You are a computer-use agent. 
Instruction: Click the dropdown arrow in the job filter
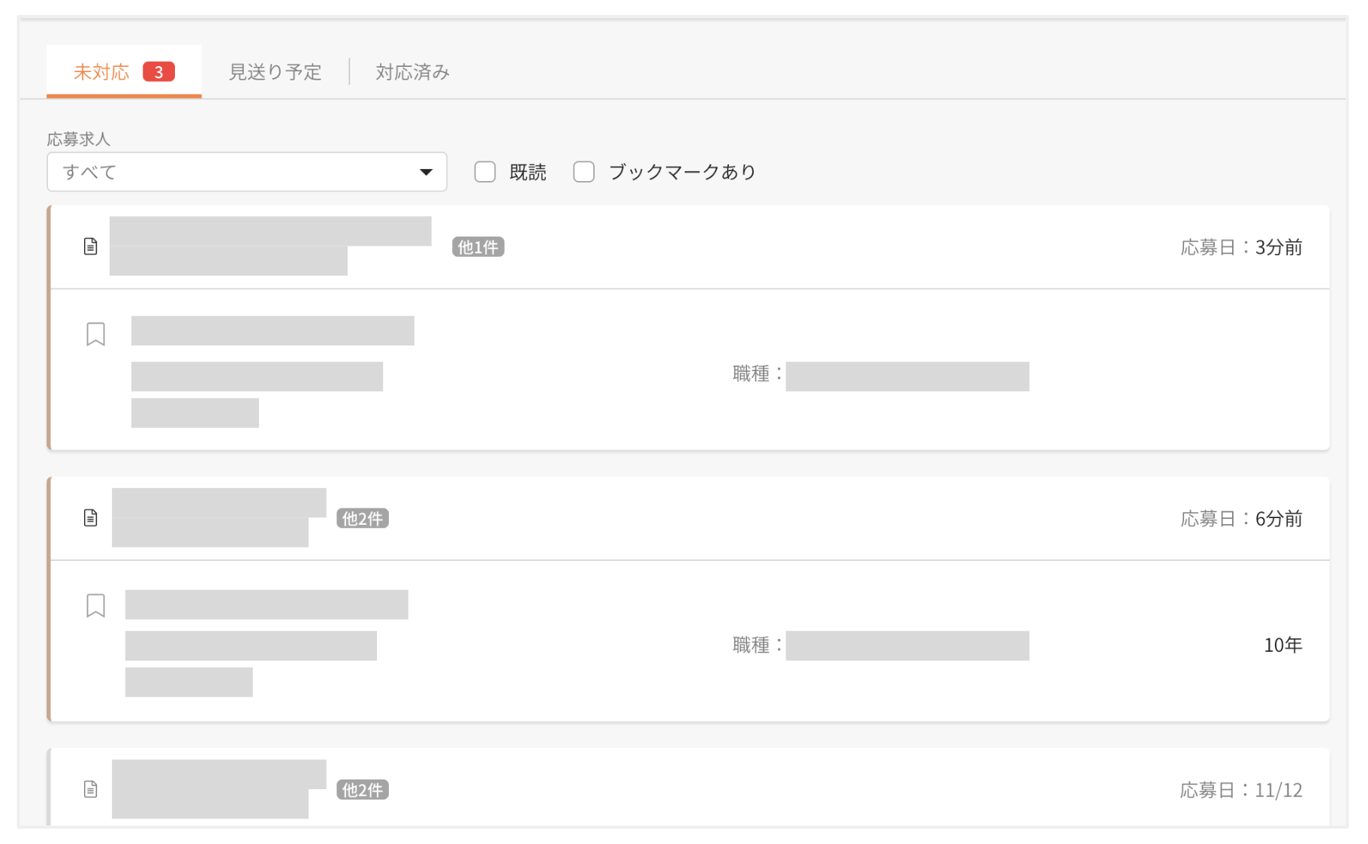pyautogui.click(x=426, y=172)
